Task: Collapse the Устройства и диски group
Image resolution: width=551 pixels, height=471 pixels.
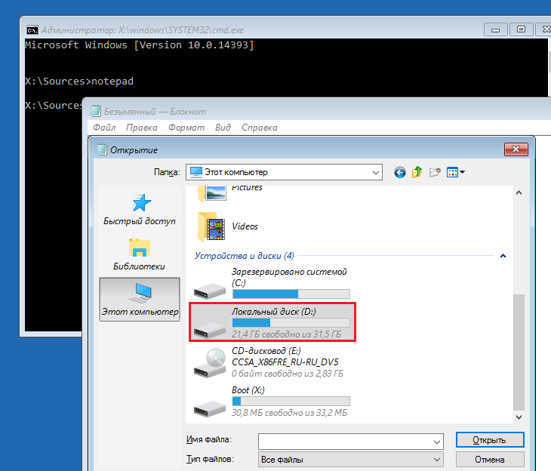Action: pyautogui.click(x=503, y=256)
